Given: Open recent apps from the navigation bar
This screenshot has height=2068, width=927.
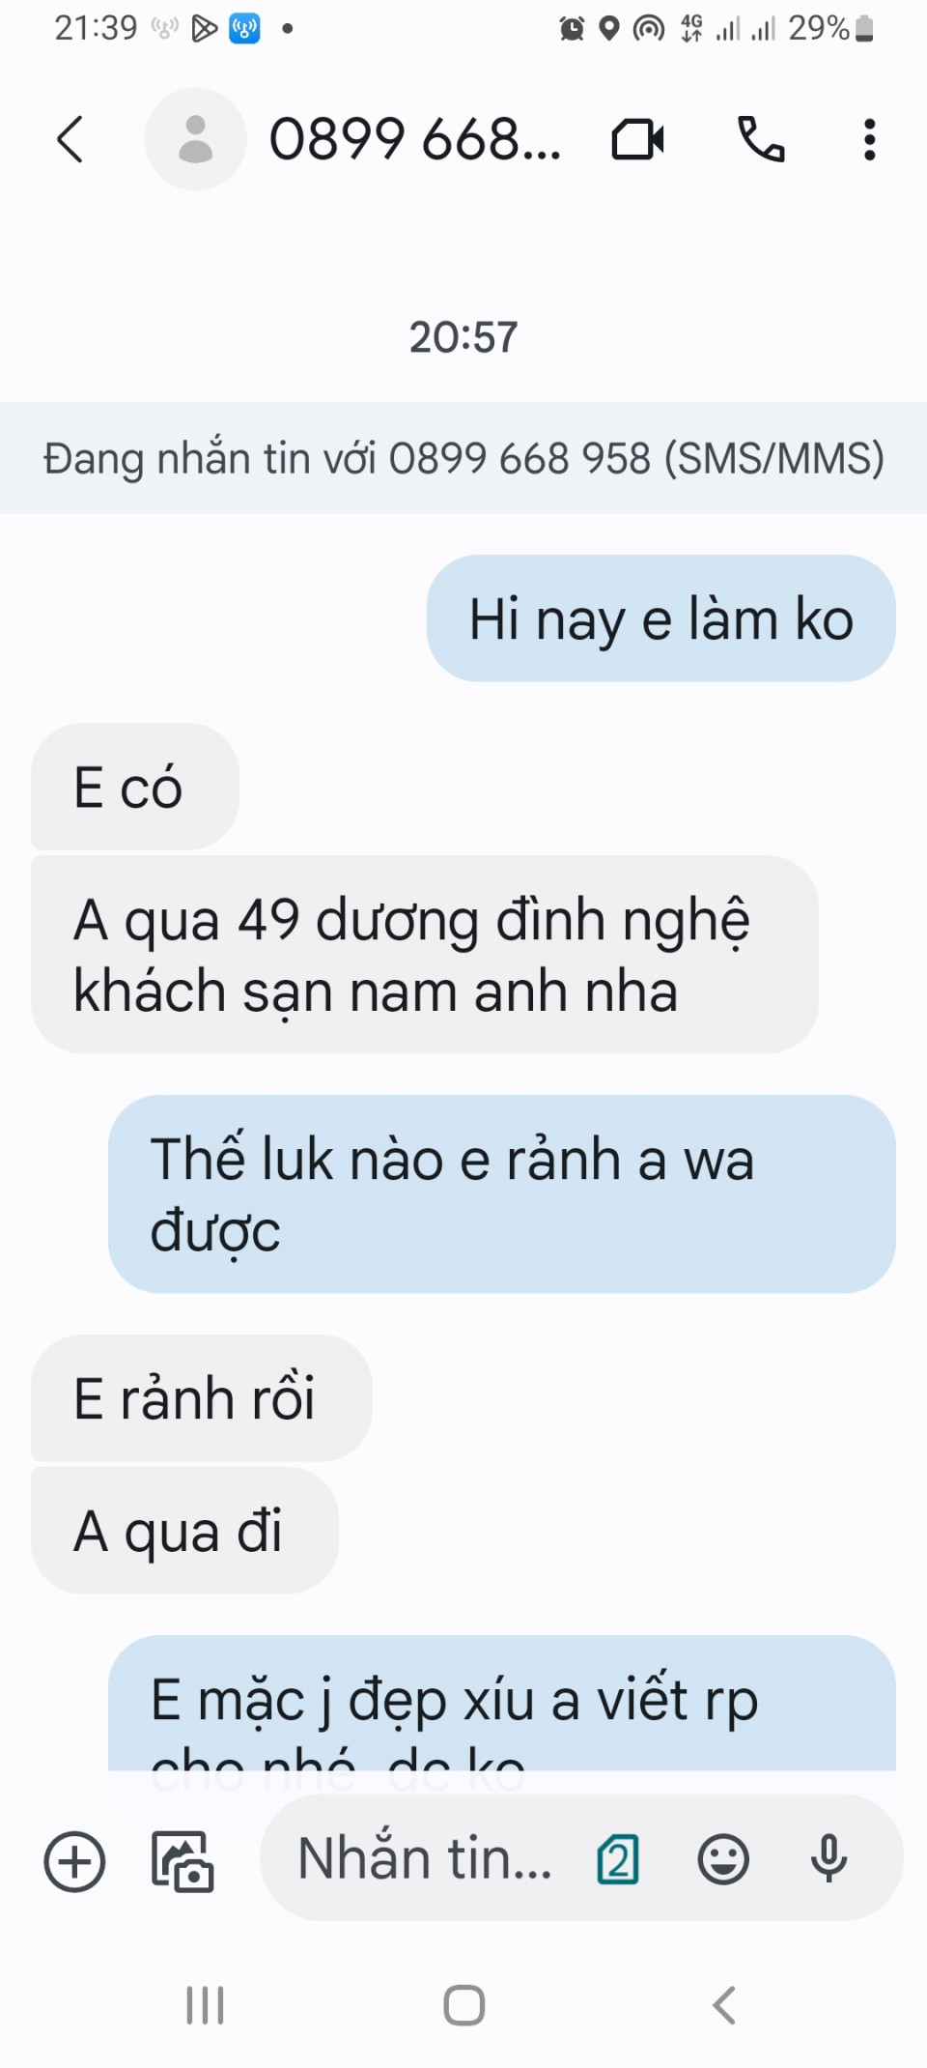Looking at the screenshot, I should [x=205, y=2005].
